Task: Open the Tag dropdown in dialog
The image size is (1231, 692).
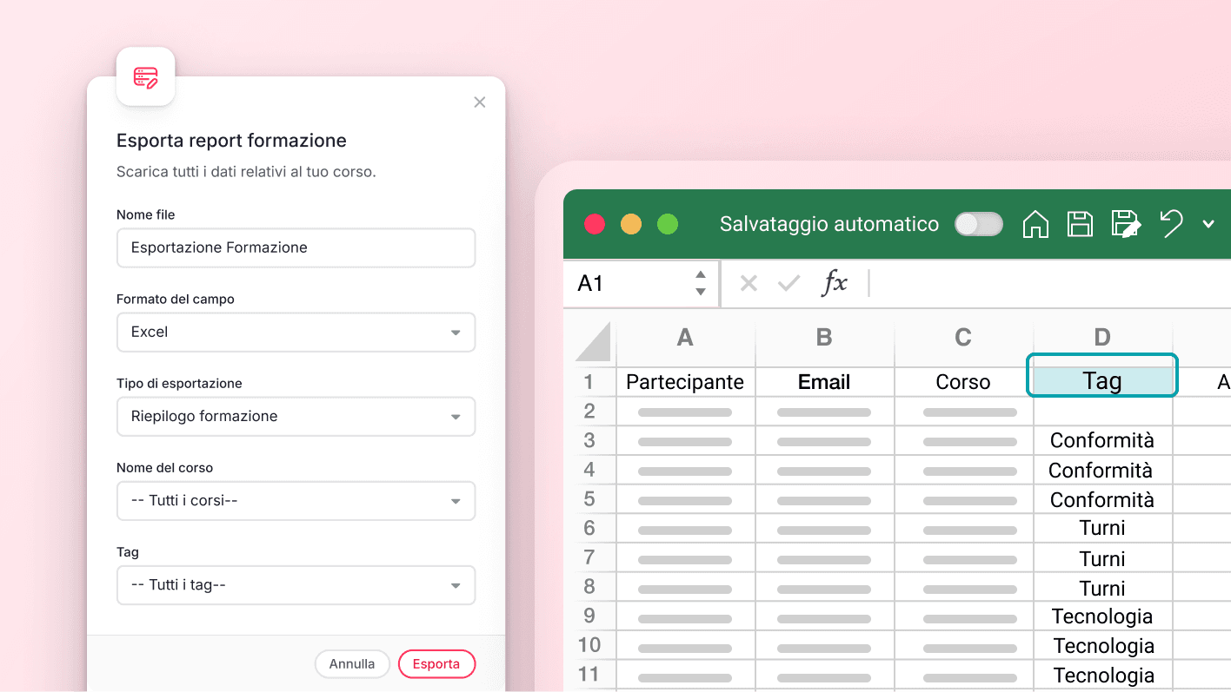Action: [296, 584]
